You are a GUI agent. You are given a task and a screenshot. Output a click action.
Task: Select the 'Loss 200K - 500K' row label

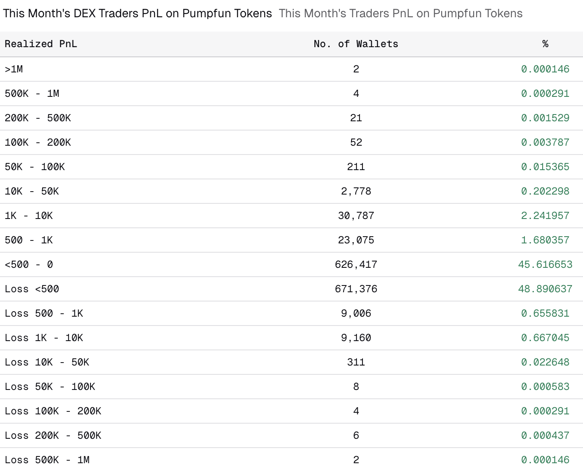point(53,435)
